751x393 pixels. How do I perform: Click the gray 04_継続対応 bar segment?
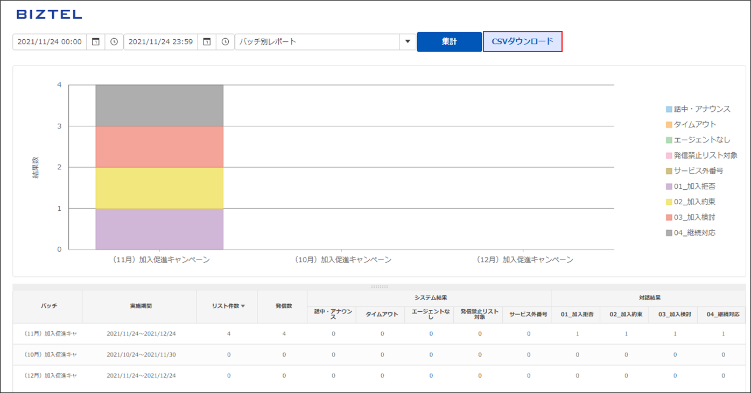[x=159, y=105]
